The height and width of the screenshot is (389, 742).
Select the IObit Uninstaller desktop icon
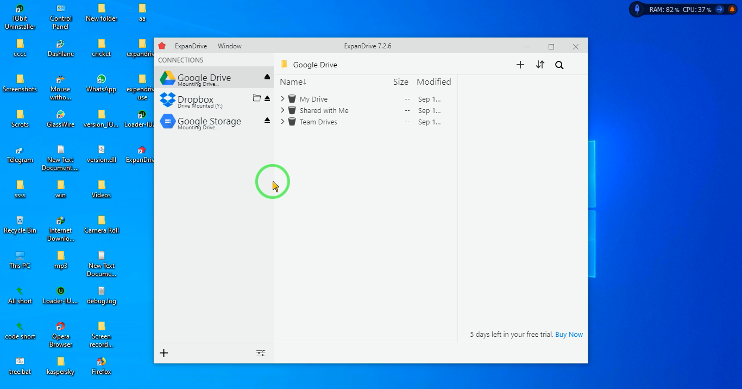point(20,17)
